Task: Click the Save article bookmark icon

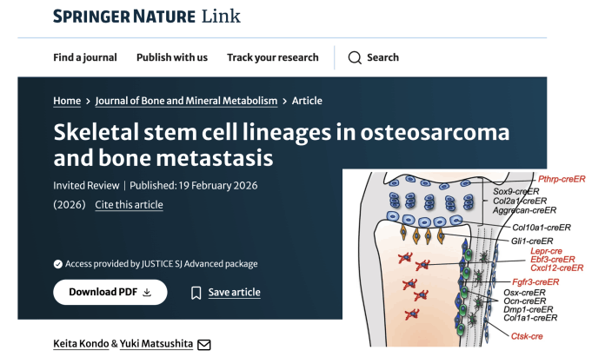Action: (x=196, y=293)
